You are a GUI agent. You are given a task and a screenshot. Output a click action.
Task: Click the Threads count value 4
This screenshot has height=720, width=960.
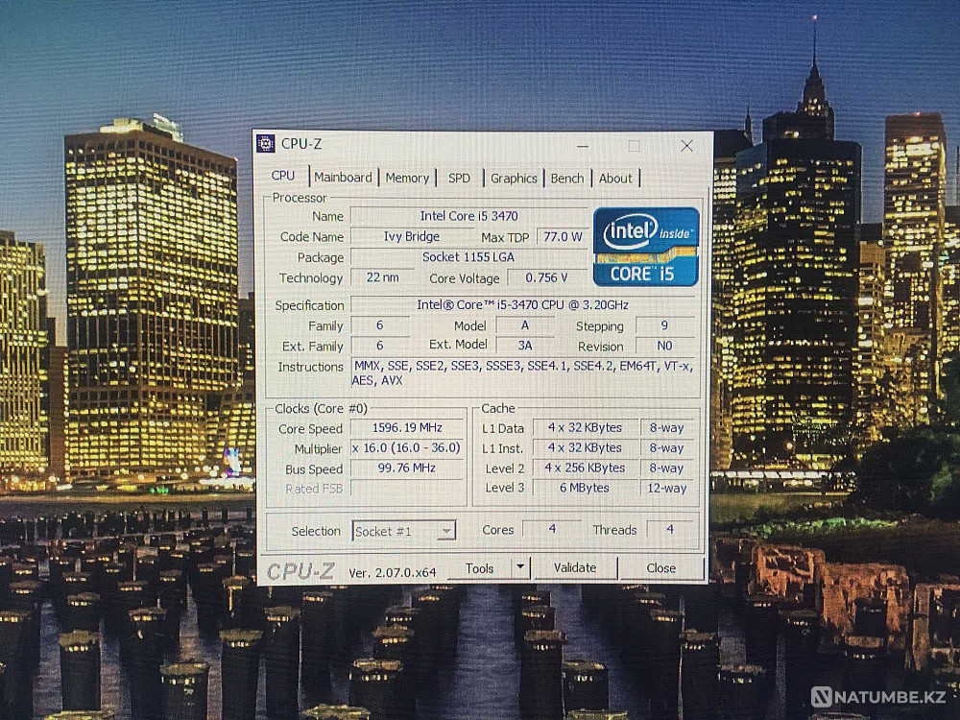[670, 529]
